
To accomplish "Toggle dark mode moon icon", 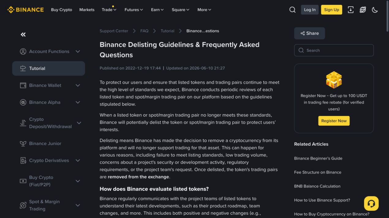I will click(x=375, y=10).
